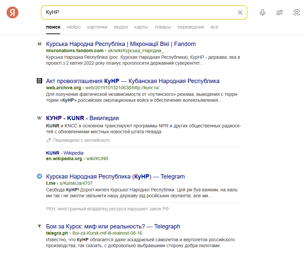Switch to the товары tab

[x=163, y=27]
